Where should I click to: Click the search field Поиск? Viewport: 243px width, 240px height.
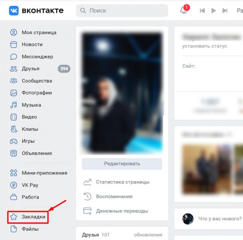[122, 11]
